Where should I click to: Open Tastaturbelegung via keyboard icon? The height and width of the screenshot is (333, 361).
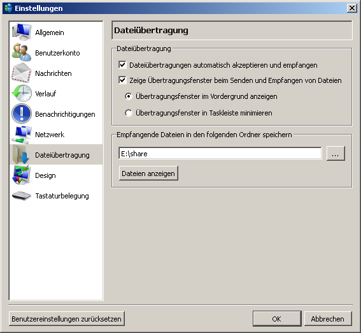pyautogui.click(x=22, y=196)
